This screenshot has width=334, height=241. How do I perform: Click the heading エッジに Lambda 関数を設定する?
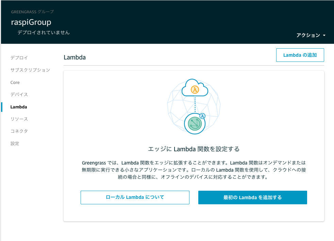pyautogui.click(x=194, y=149)
